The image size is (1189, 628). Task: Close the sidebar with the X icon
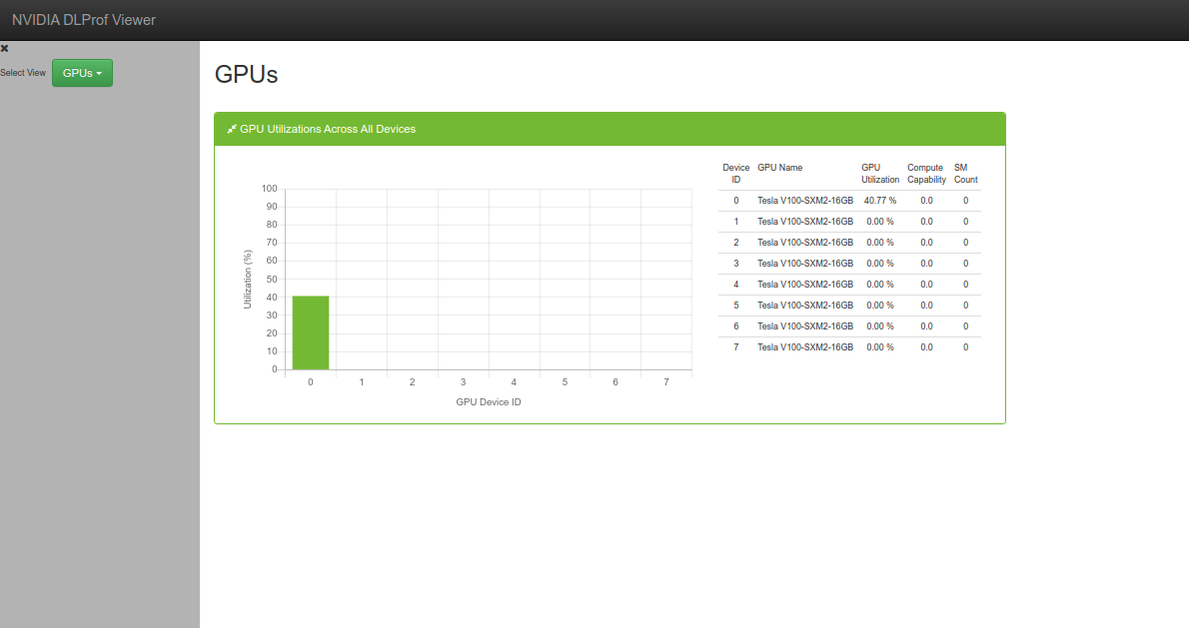[5, 48]
